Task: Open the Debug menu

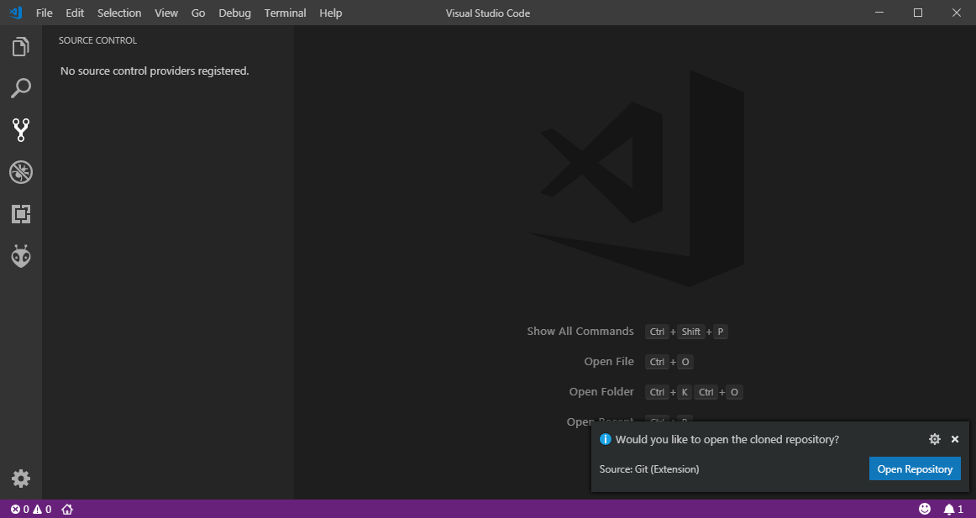Action: click(x=234, y=13)
